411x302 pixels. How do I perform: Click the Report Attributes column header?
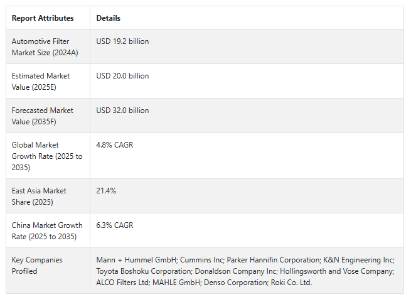pyautogui.click(x=43, y=18)
